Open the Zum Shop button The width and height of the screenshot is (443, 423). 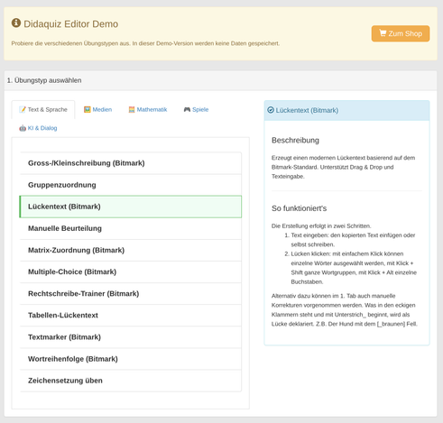coord(401,33)
